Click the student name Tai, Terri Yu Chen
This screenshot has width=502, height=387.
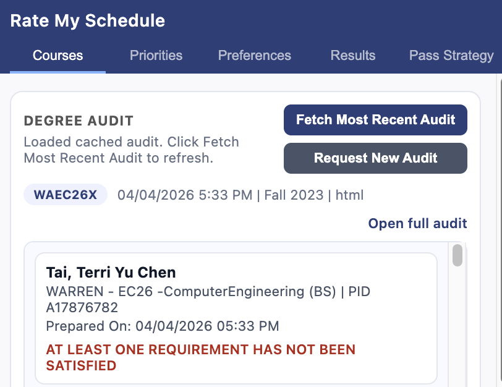click(111, 272)
